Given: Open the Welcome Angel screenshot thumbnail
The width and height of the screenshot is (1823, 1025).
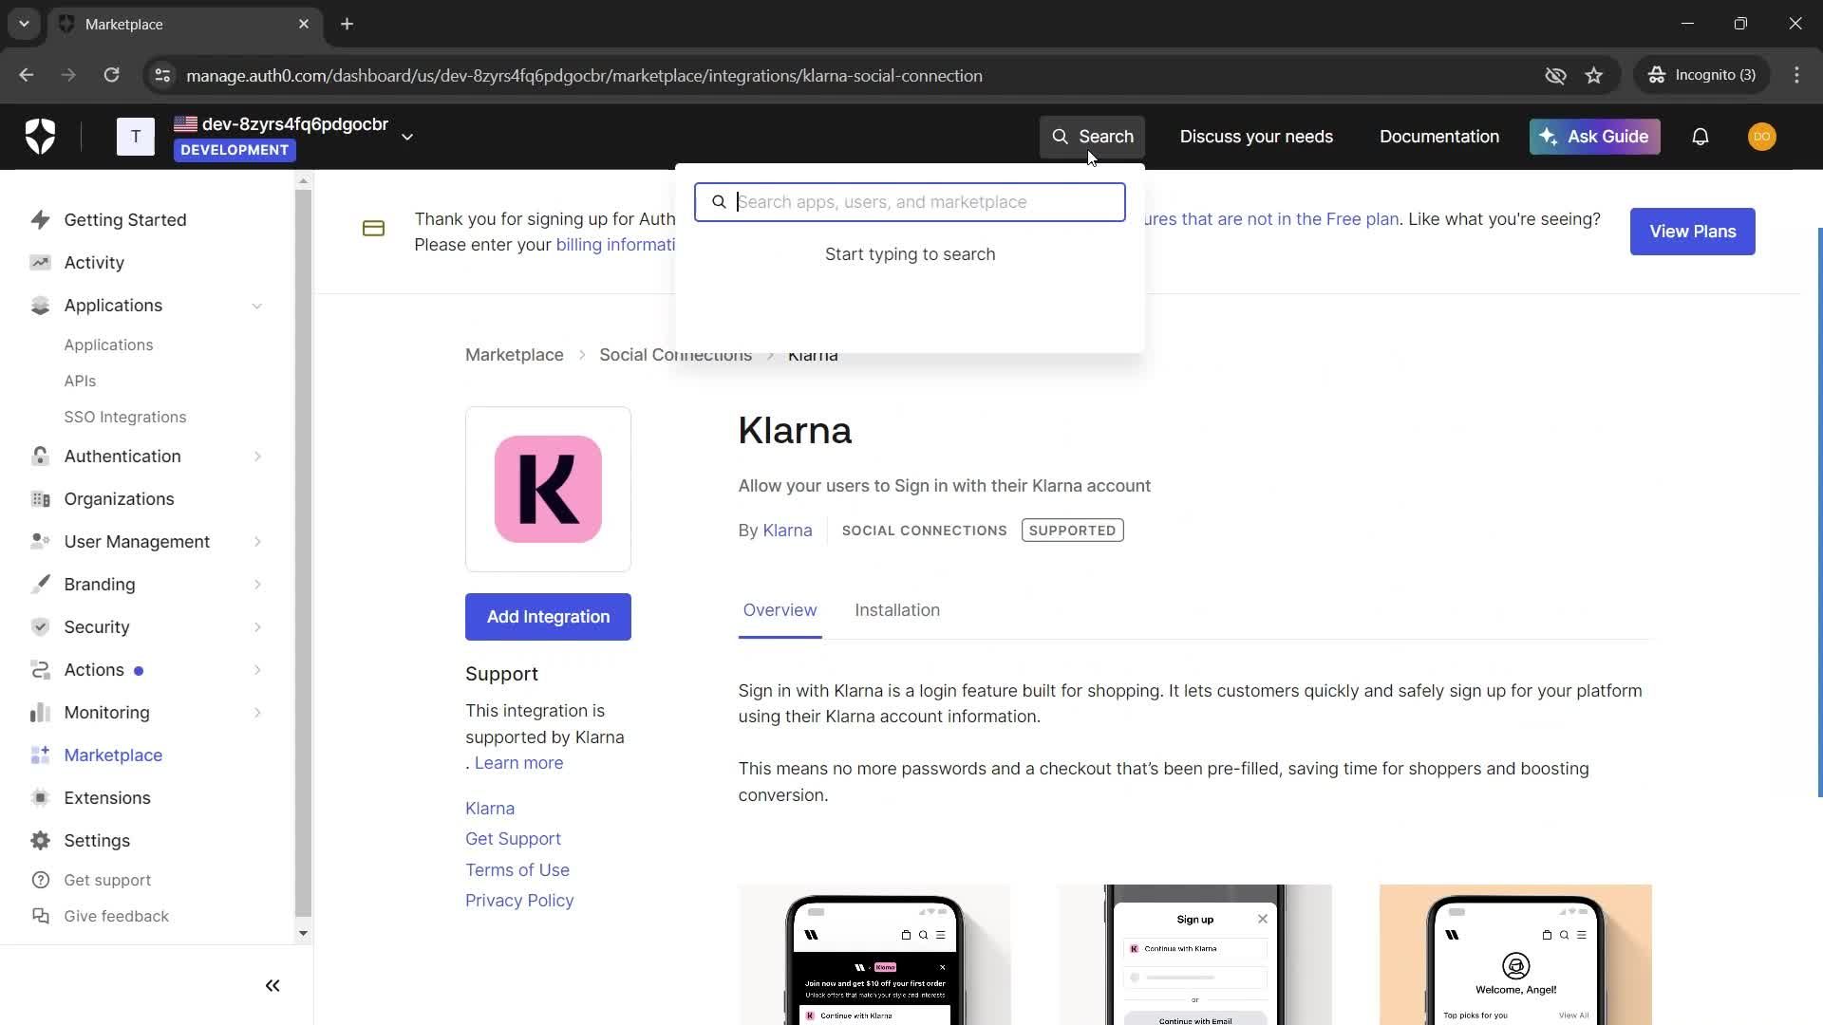Looking at the screenshot, I should (x=1515, y=955).
